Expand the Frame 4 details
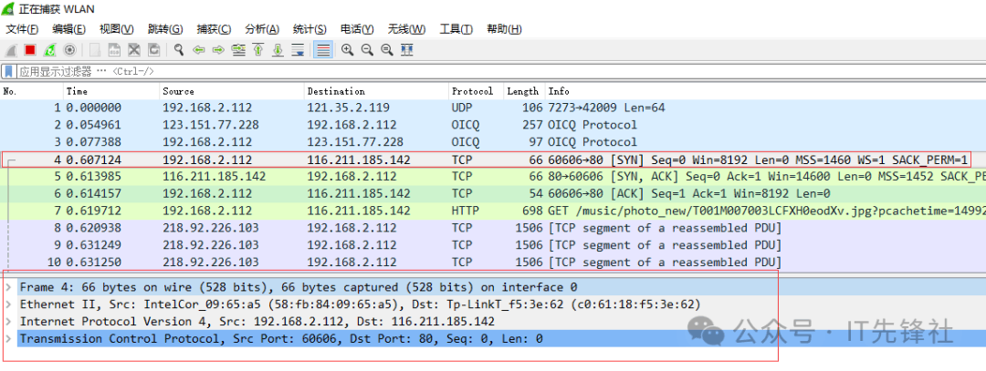The width and height of the screenshot is (986, 371). [9, 287]
